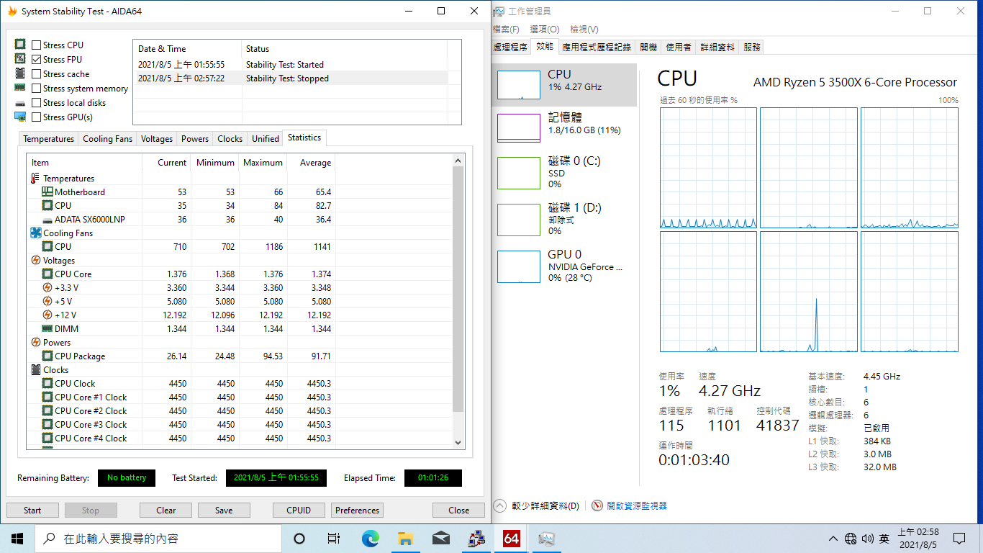Open Task Manager 檢視(V) menu

(584, 30)
